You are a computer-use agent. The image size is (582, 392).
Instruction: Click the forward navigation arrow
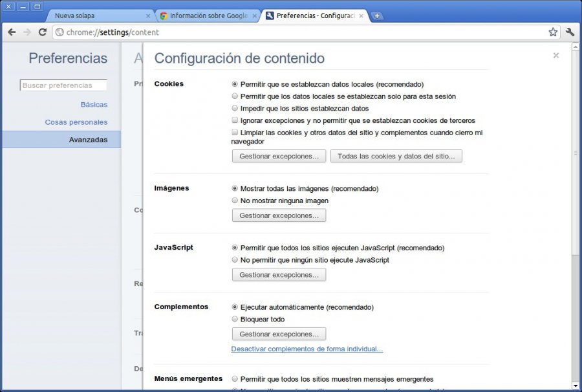[27, 32]
